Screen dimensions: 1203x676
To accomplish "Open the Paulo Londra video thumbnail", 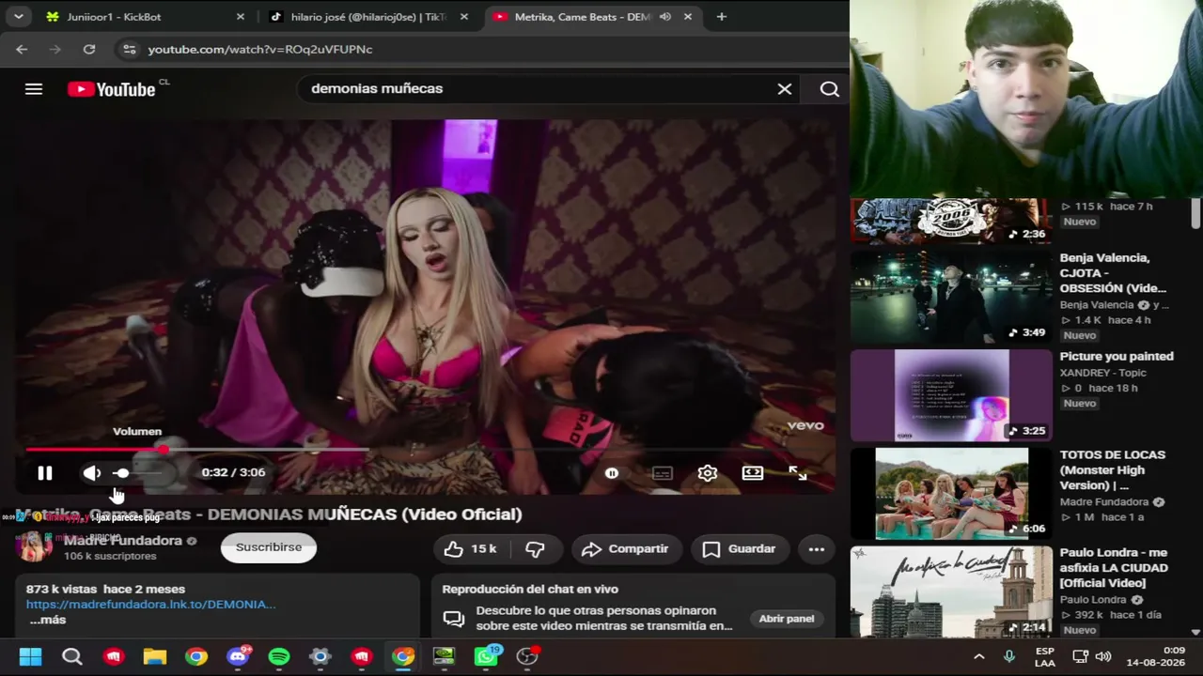I will click(x=951, y=591).
